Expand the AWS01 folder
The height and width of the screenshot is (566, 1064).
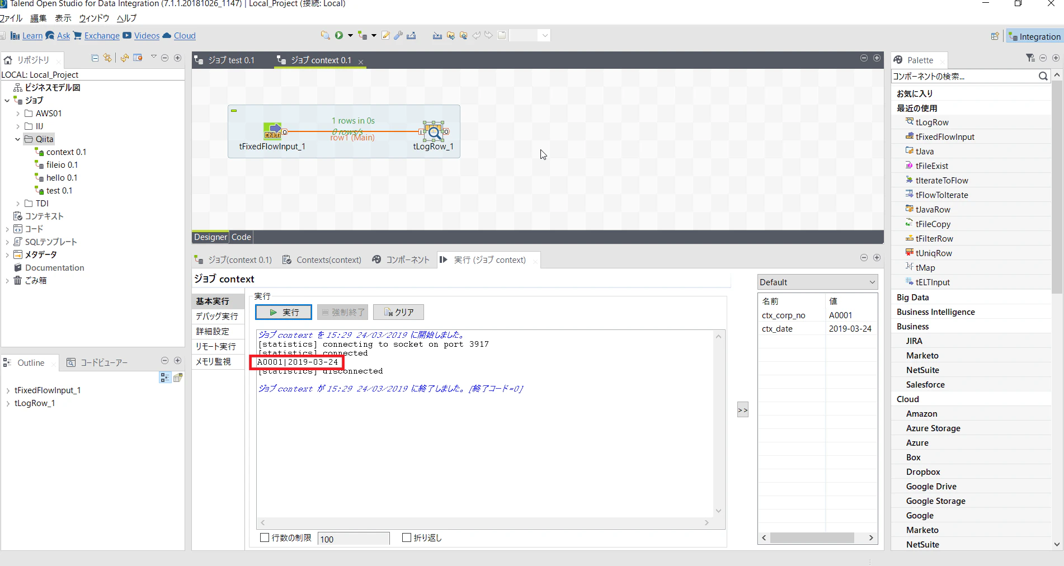[x=18, y=114]
